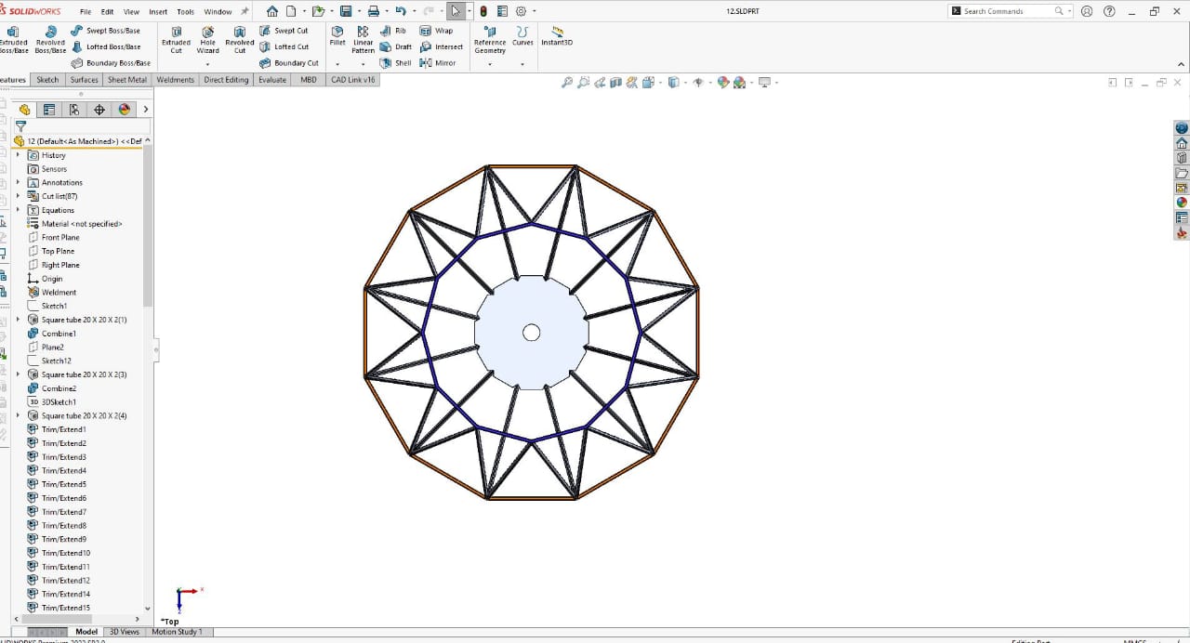
Task: Expand the History tree node
Action: pyautogui.click(x=18, y=155)
